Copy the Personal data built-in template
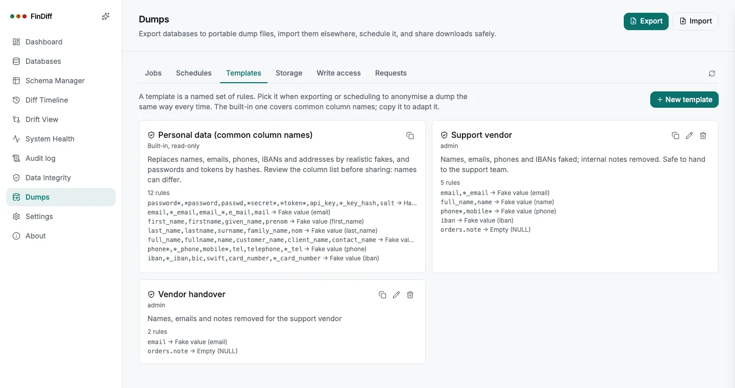 click(x=410, y=135)
